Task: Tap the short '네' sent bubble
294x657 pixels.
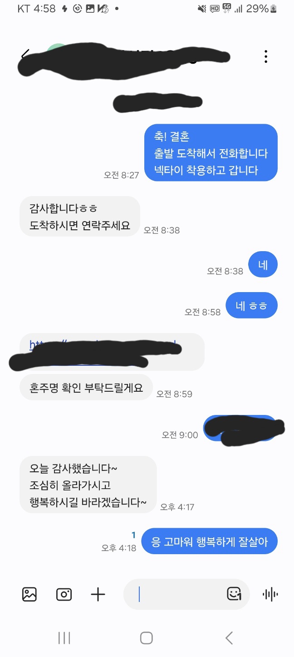Action: 263,264
